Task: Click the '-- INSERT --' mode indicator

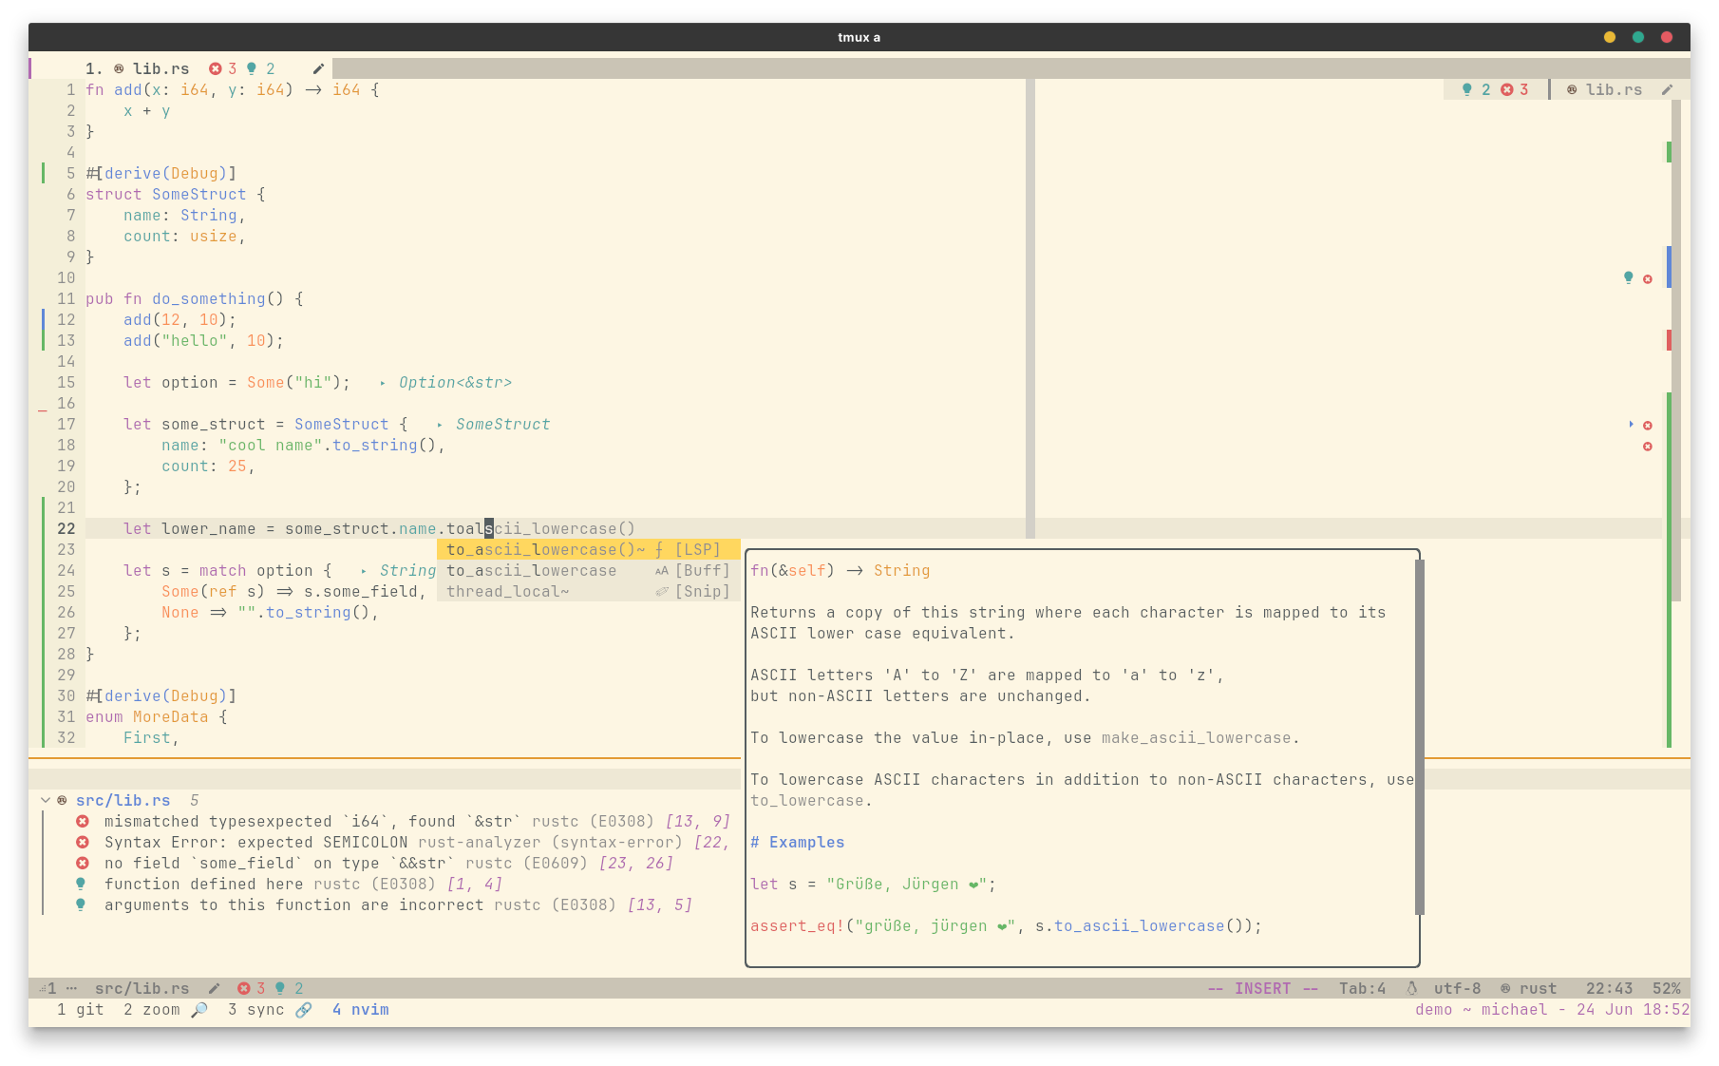Action: 1262,988
